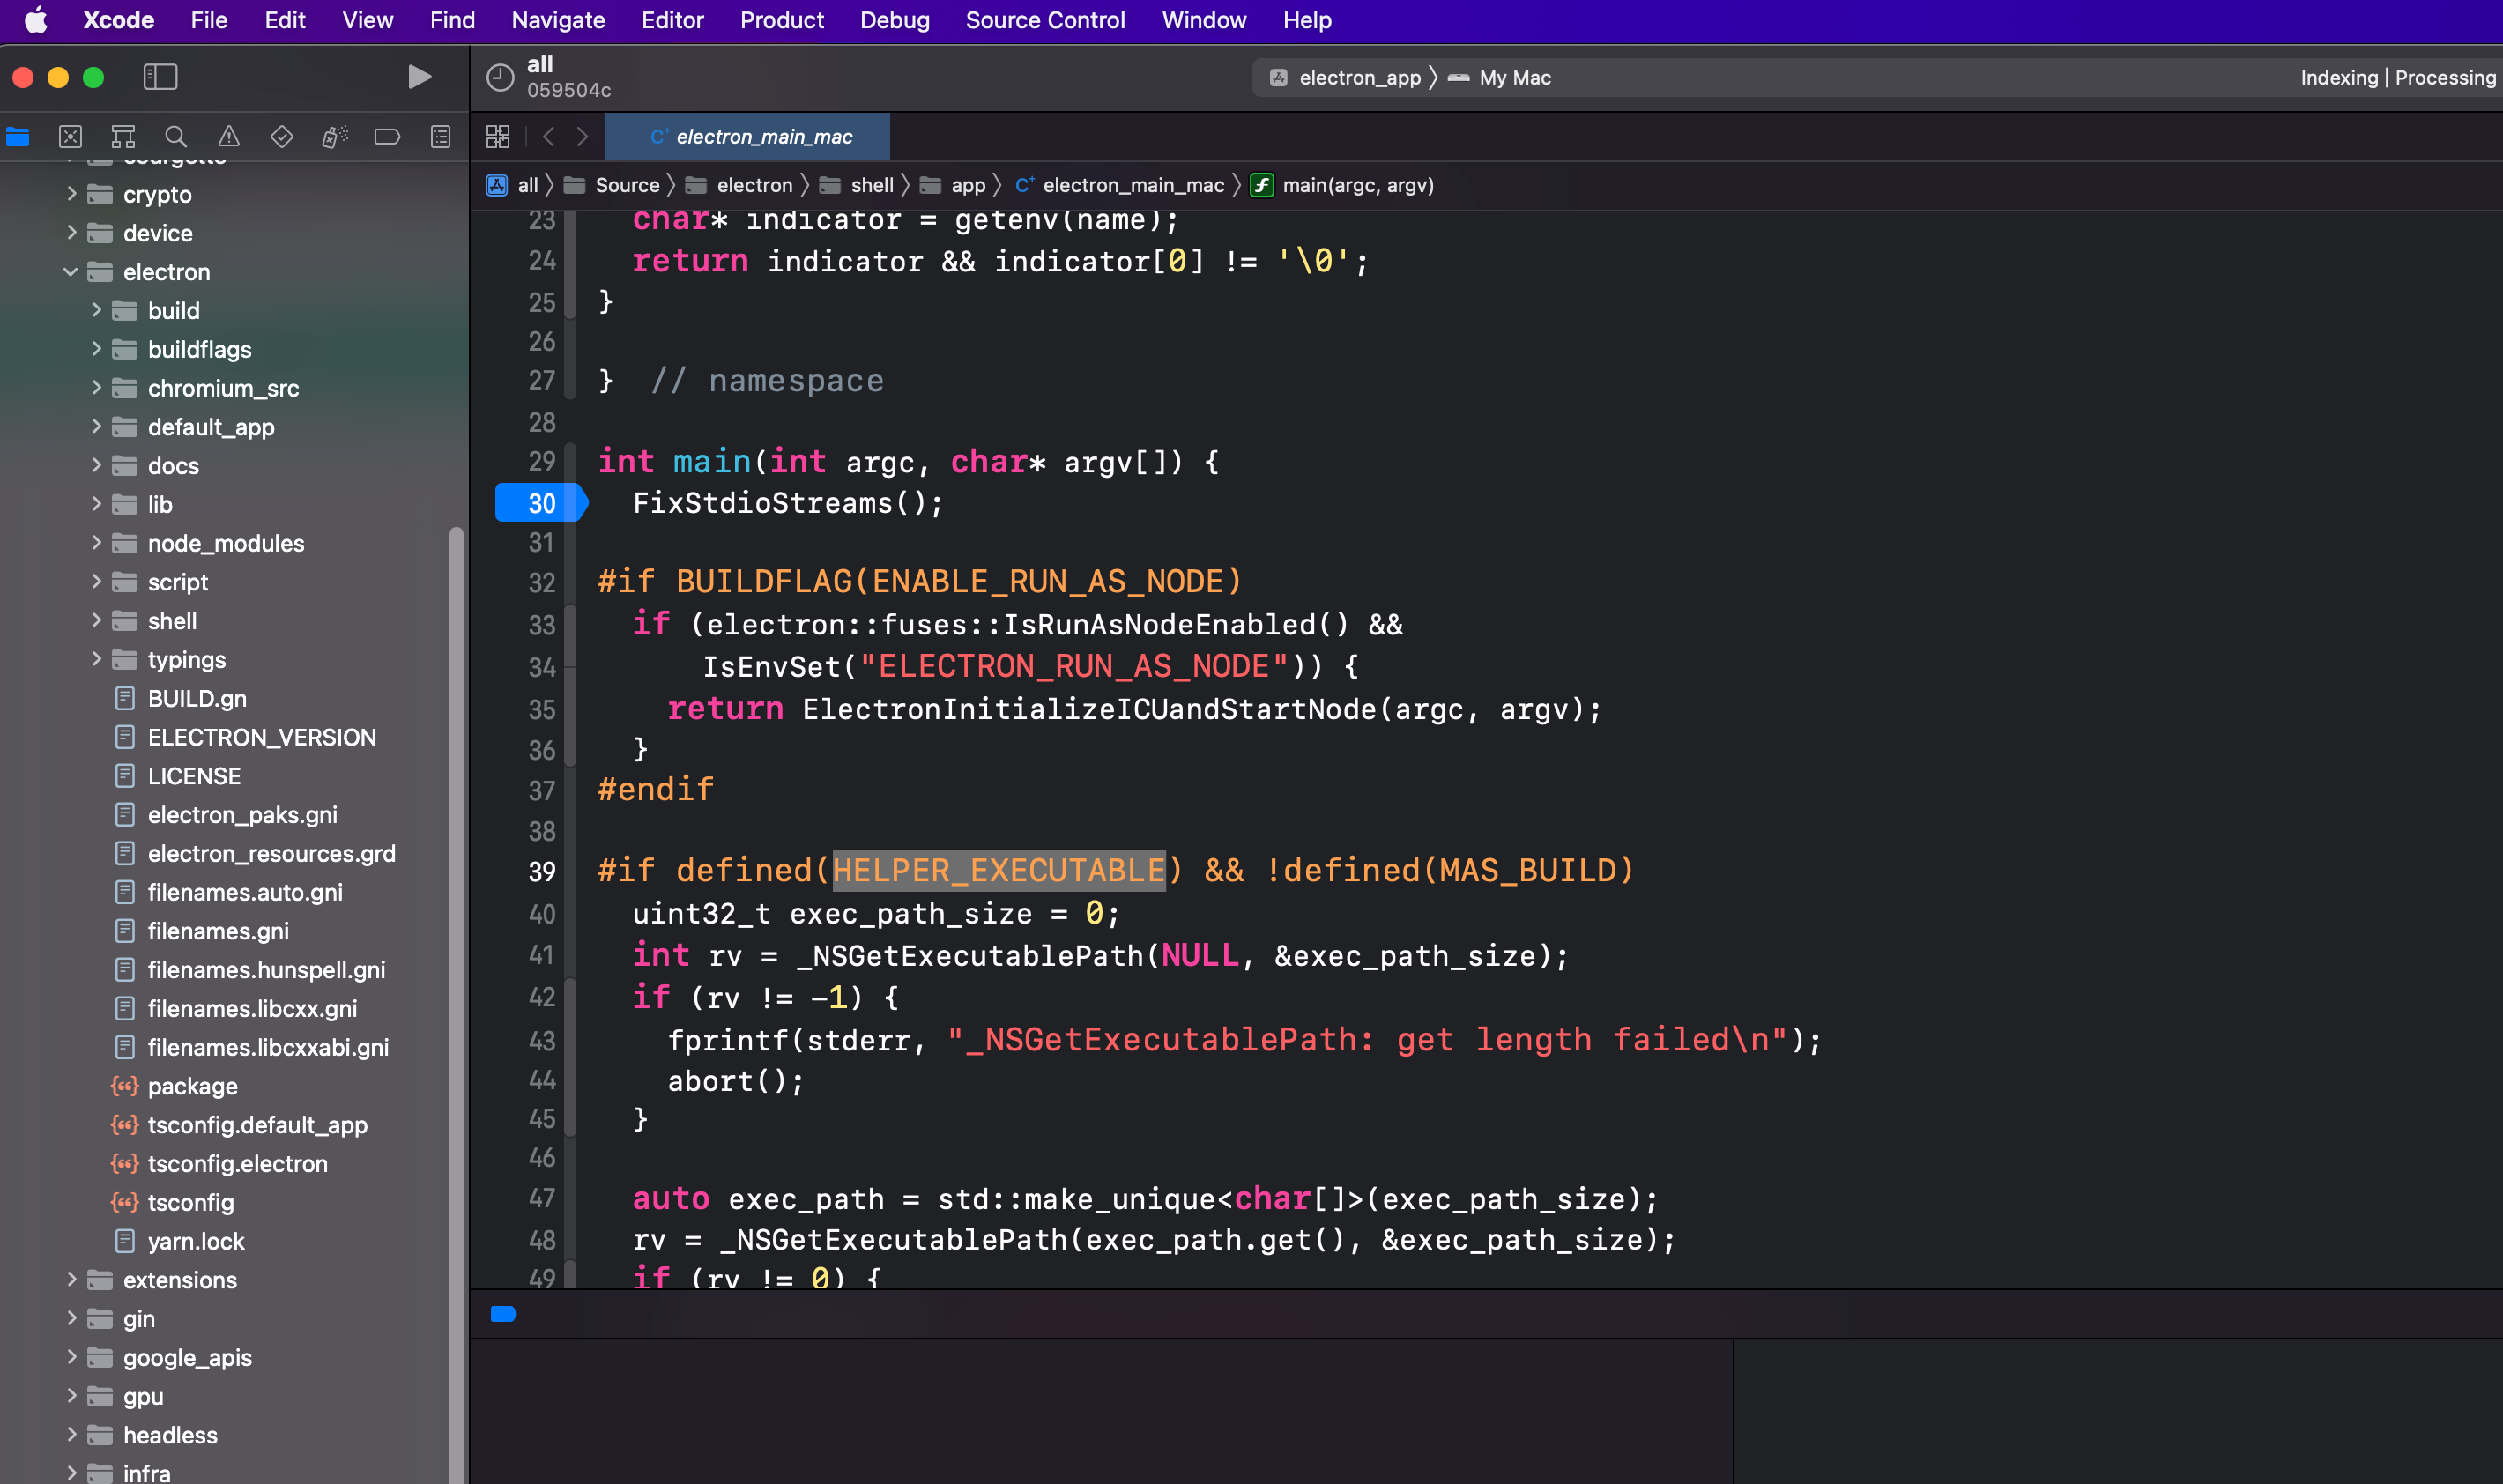Toggle the breakpoints activation icon in debug bar
This screenshot has width=2503, height=1484.
(x=503, y=1314)
